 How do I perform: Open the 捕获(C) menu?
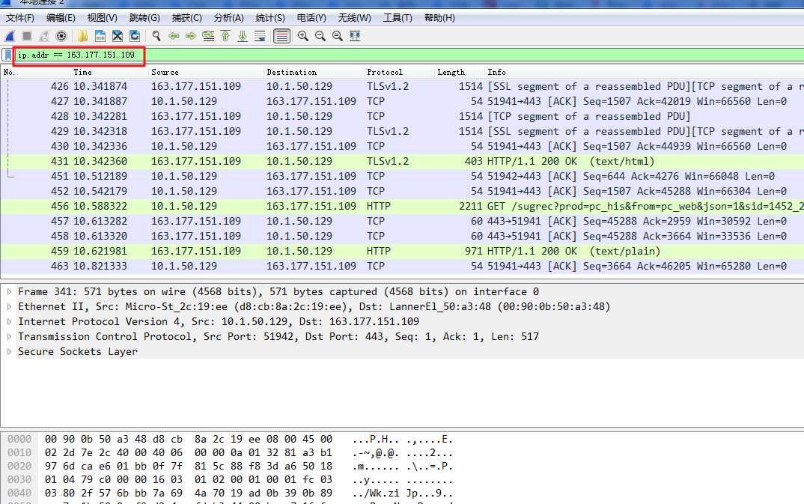[186, 18]
